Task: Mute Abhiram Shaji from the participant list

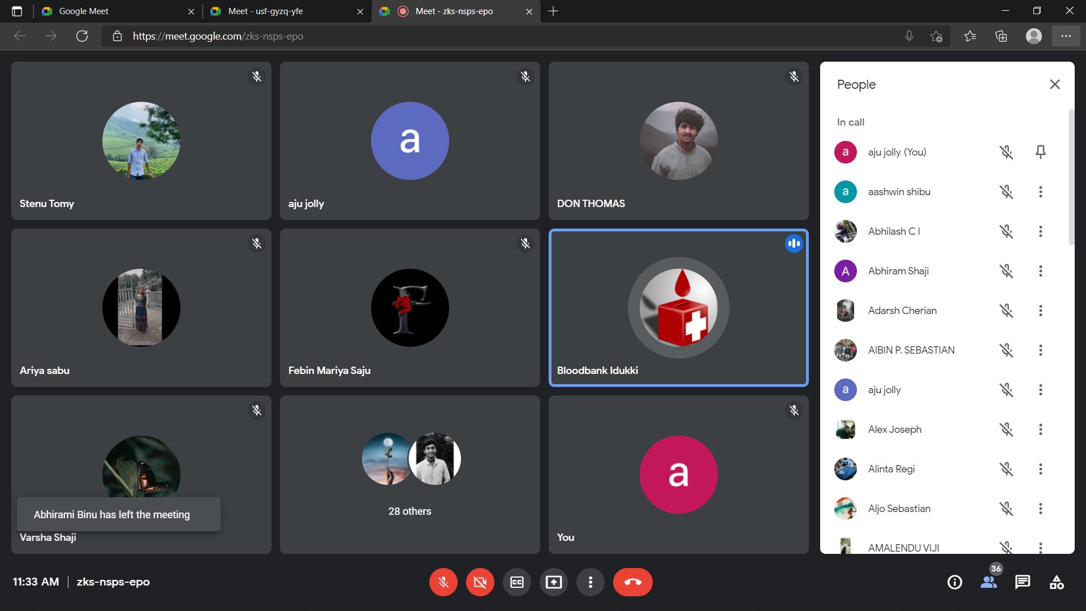Action: click(x=1006, y=271)
